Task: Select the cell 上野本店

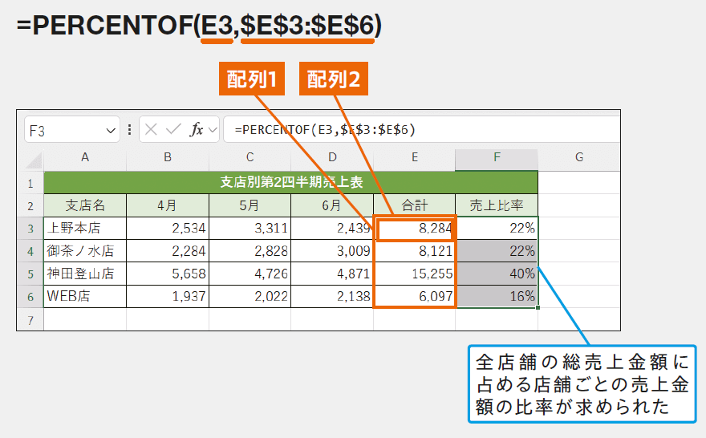Action: [x=85, y=229]
